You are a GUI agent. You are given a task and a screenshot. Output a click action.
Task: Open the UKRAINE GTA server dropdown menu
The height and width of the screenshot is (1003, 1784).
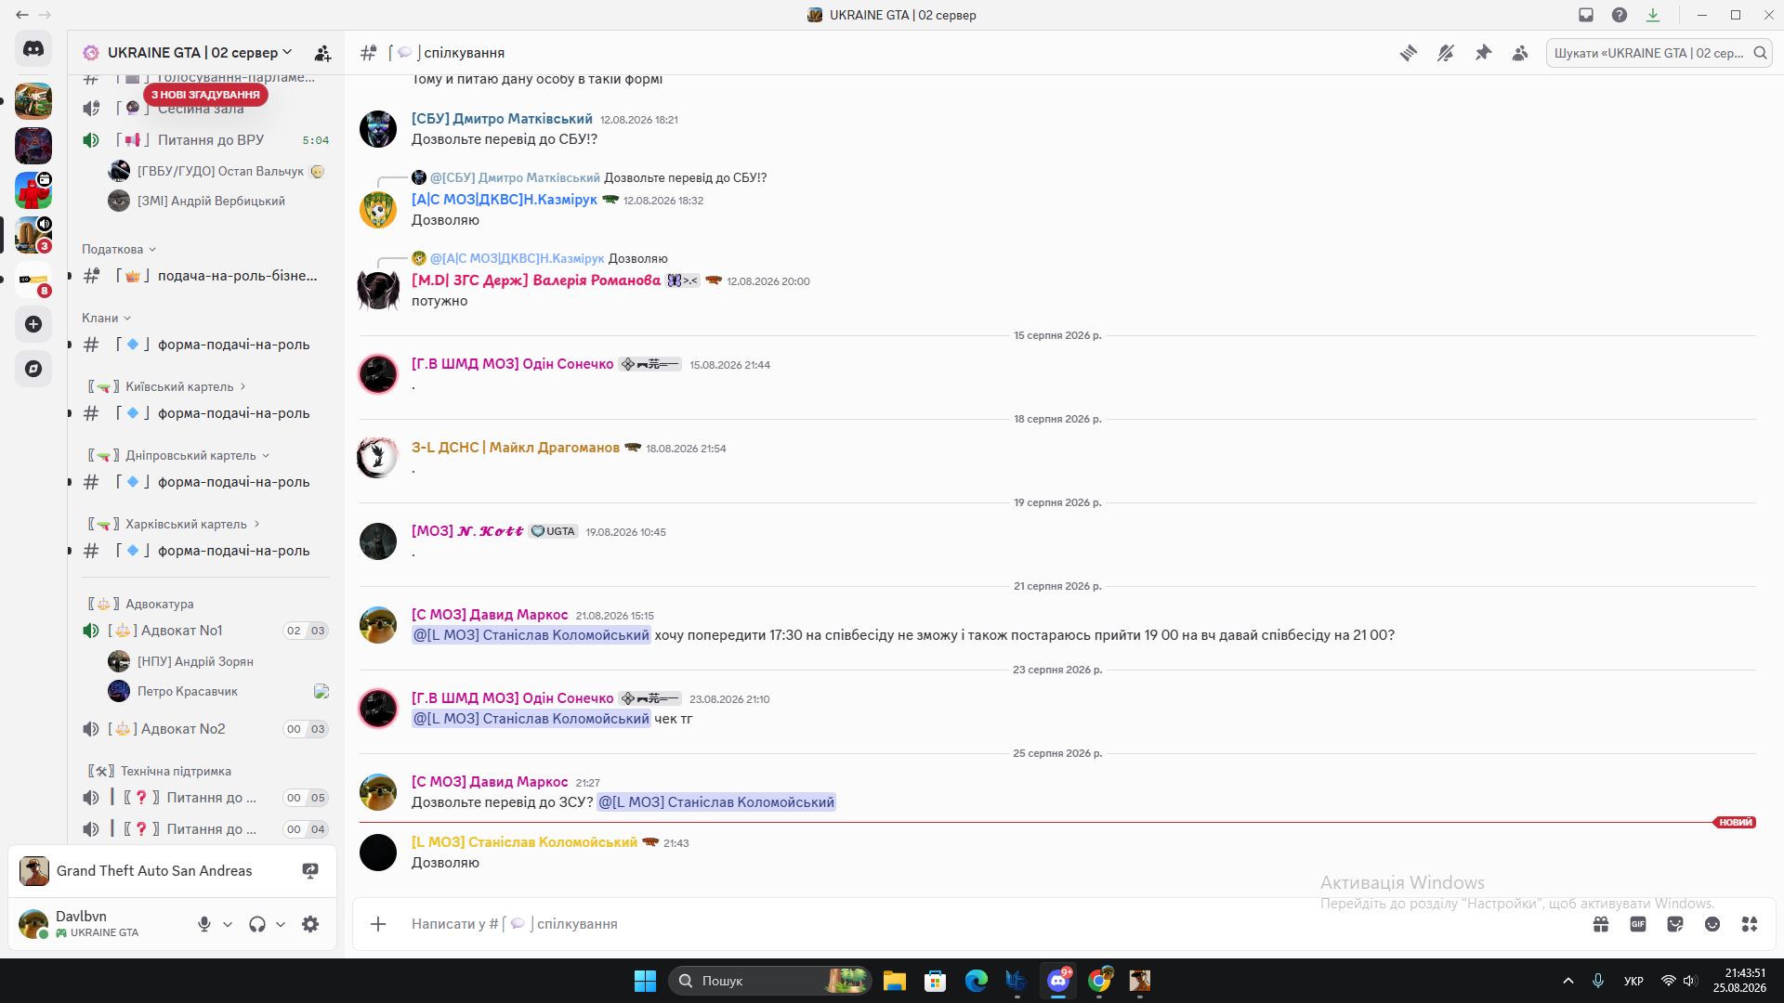200,53
